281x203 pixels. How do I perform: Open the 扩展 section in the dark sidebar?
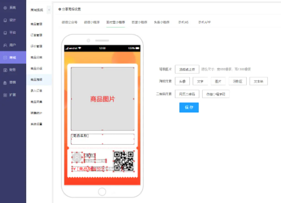[x=13, y=95]
